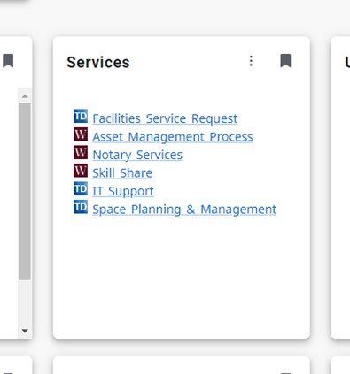Open Space Planning & Management link
This screenshot has width=350, height=374.
pos(184,210)
